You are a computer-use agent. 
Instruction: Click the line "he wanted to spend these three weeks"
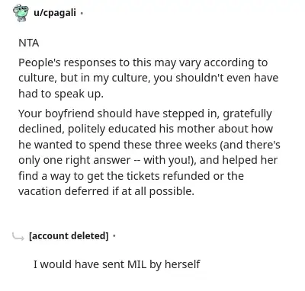point(149,145)
